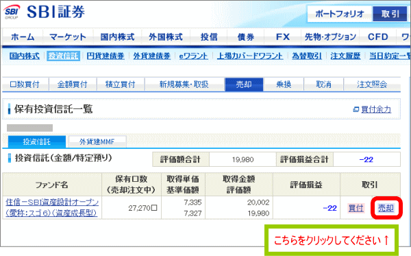Select 国内株式 in the blue sub-navigation
The height and width of the screenshot is (256, 411).
[x=25, y=56]
